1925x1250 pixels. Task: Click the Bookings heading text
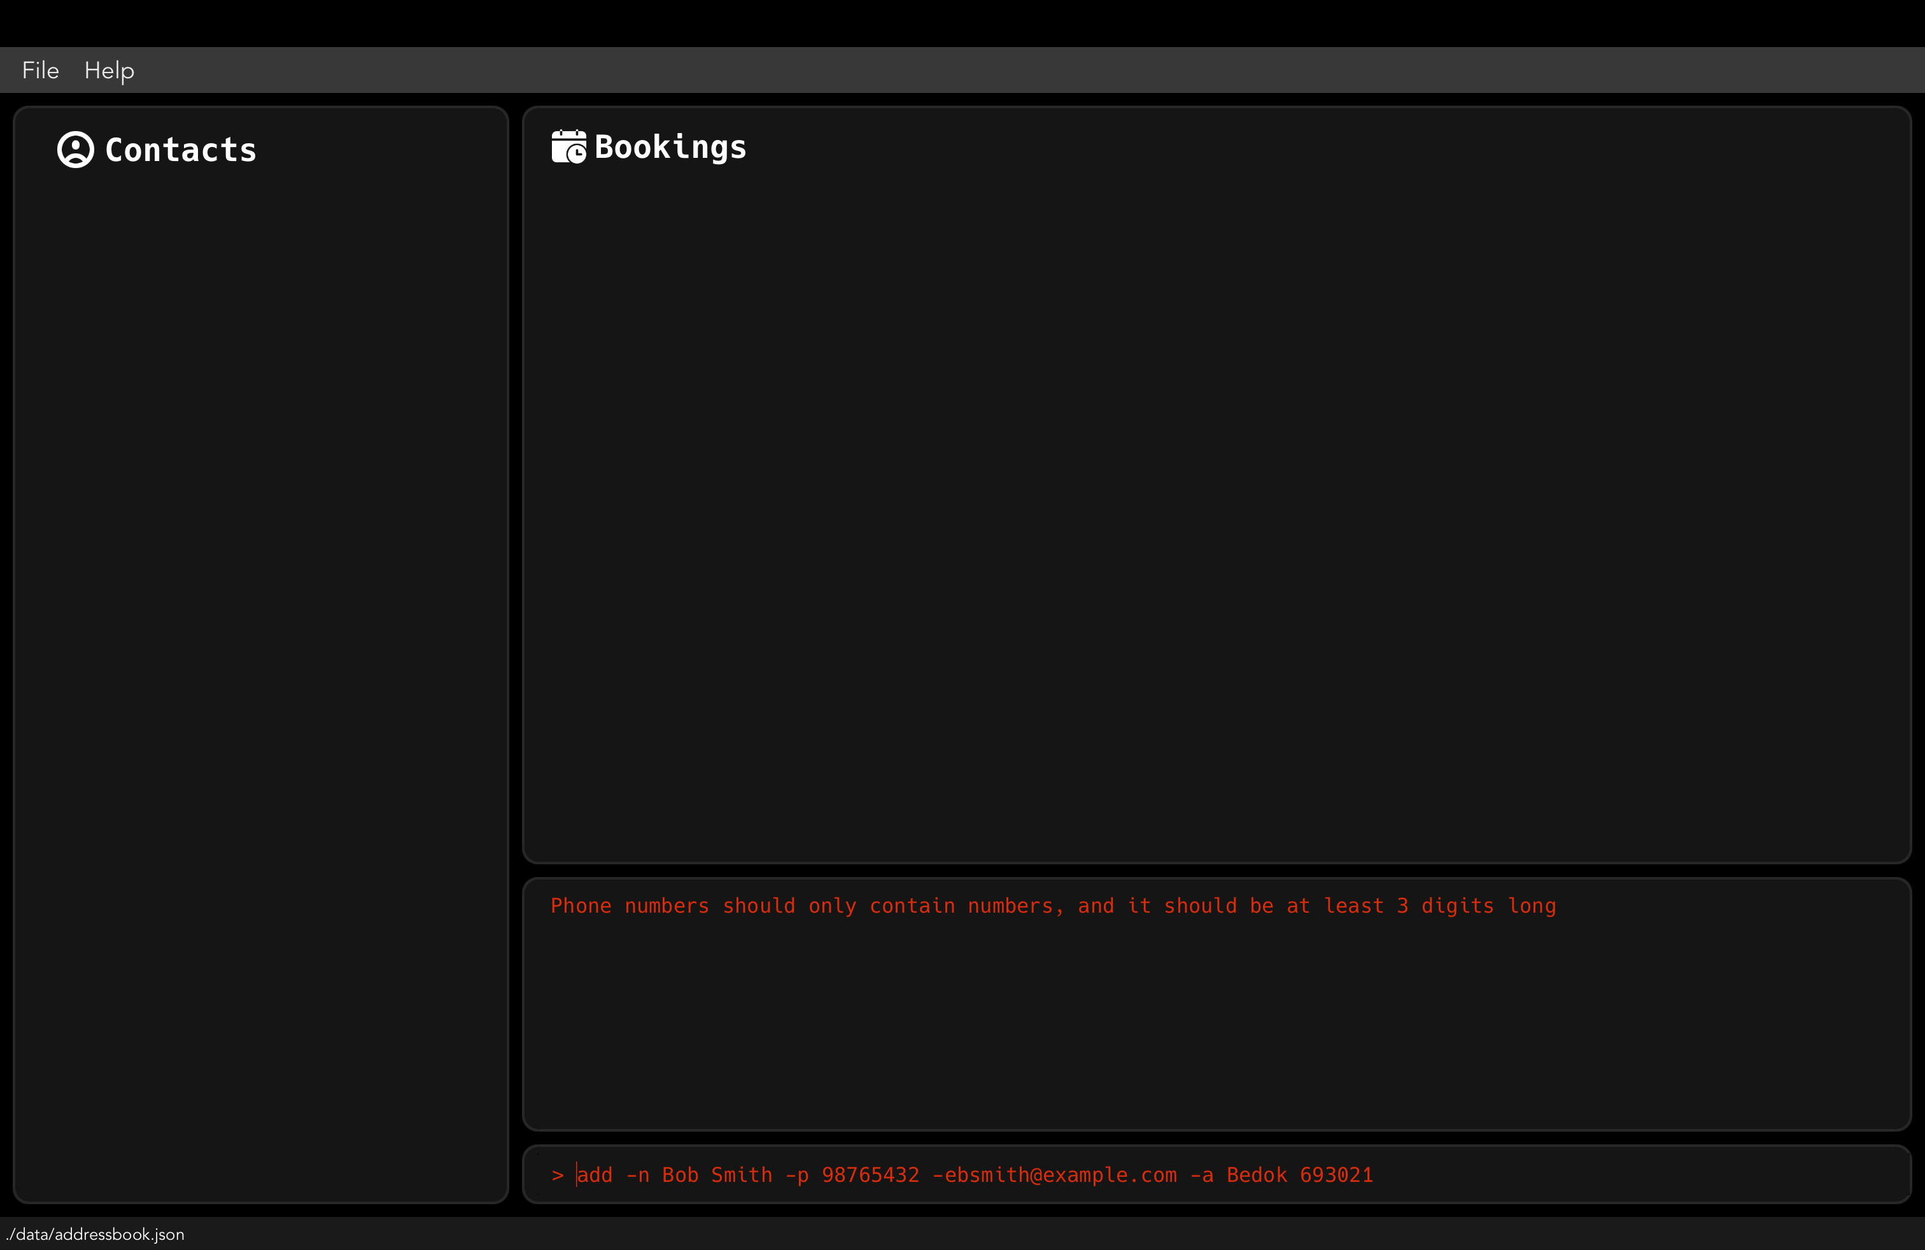[670, 147]
